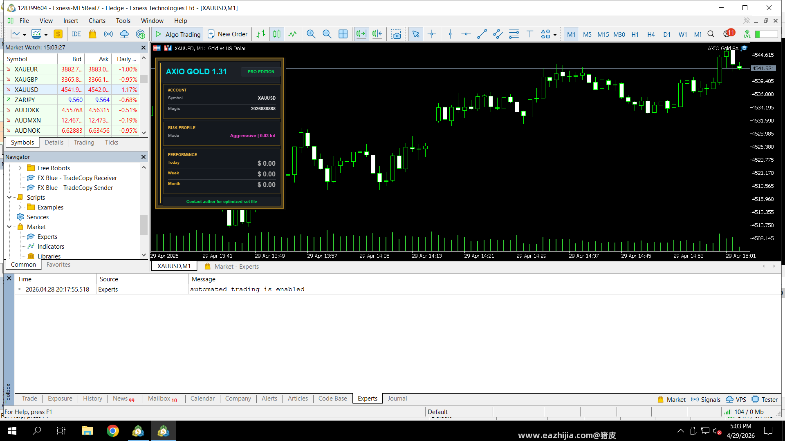Screen dimensions: 785x441
Task: Open the Tester button in Toolbox bar
Action: click(765, 399)
